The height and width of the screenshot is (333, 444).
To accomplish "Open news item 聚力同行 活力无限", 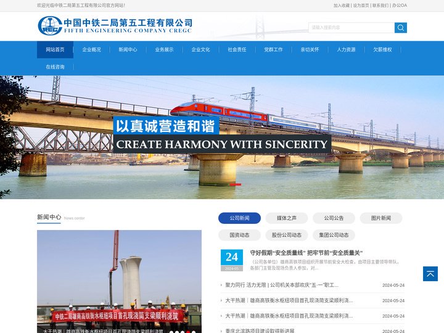I will coord(281,285).
